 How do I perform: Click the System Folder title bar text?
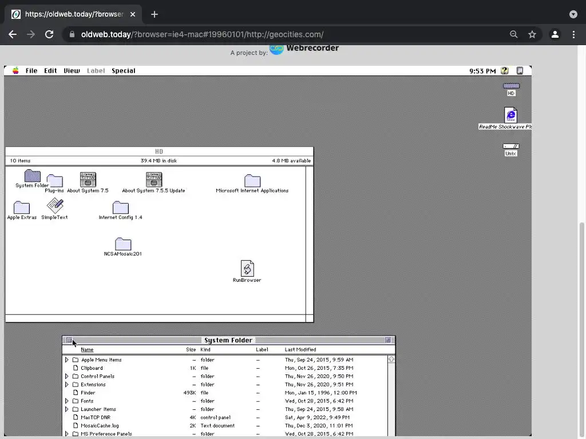pyautogui.click(x=228, y=340)
